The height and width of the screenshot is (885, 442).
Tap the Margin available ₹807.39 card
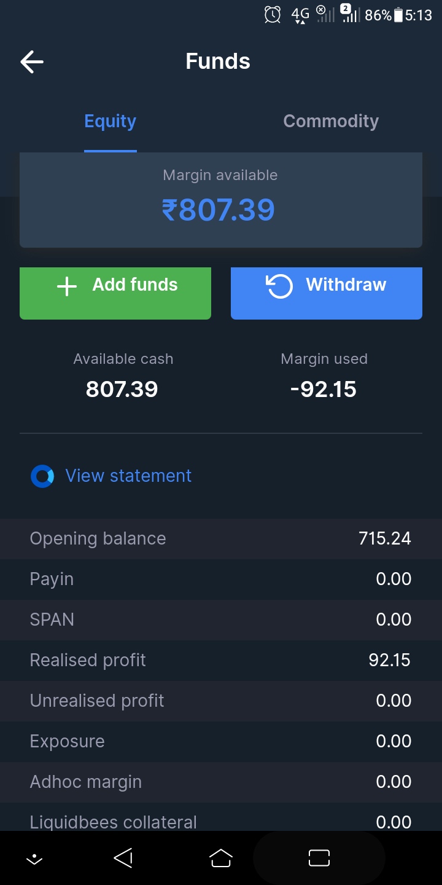pos(221,200)
